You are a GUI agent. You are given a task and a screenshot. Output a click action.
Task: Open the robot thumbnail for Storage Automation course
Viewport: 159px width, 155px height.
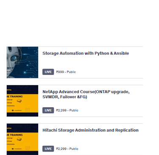click(22, 62)
